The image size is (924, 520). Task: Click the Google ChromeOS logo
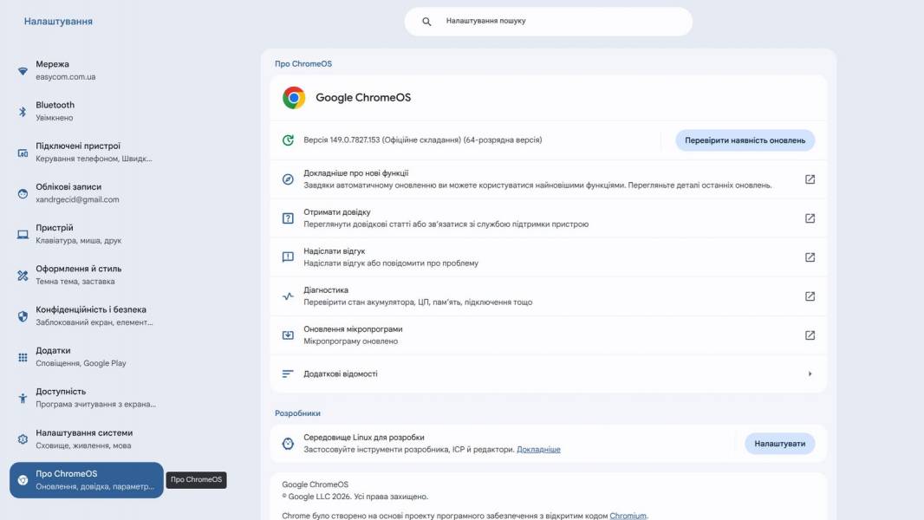[x=294, y=98]
